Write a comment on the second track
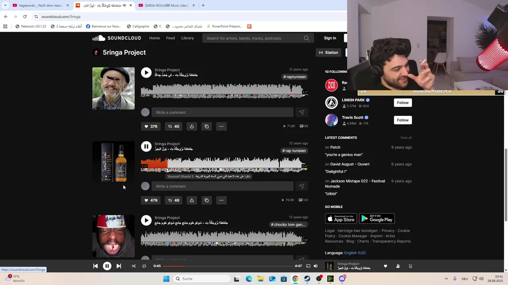This screenshot has height=285, width=508. [x=222, y=186]
